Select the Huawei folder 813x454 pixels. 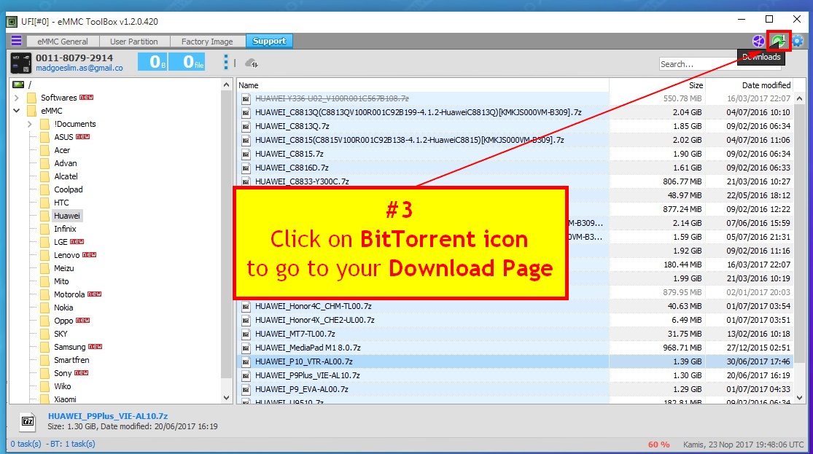pyautogui.click(x=67, y=216)
